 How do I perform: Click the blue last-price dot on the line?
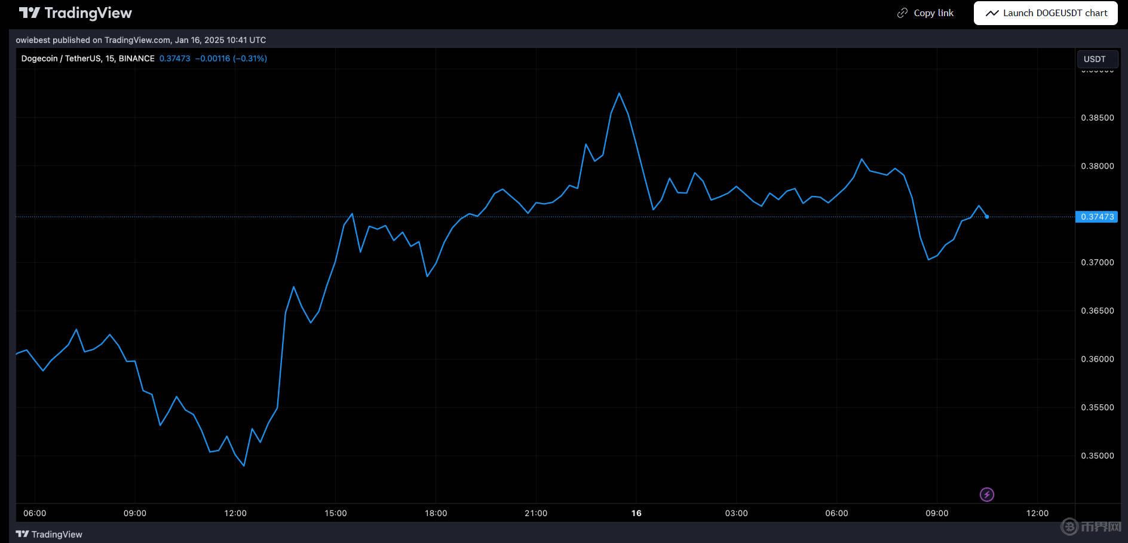click(x=986, y=217)
